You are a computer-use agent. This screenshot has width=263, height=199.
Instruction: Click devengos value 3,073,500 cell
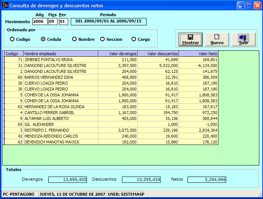[x=118, y=130]
